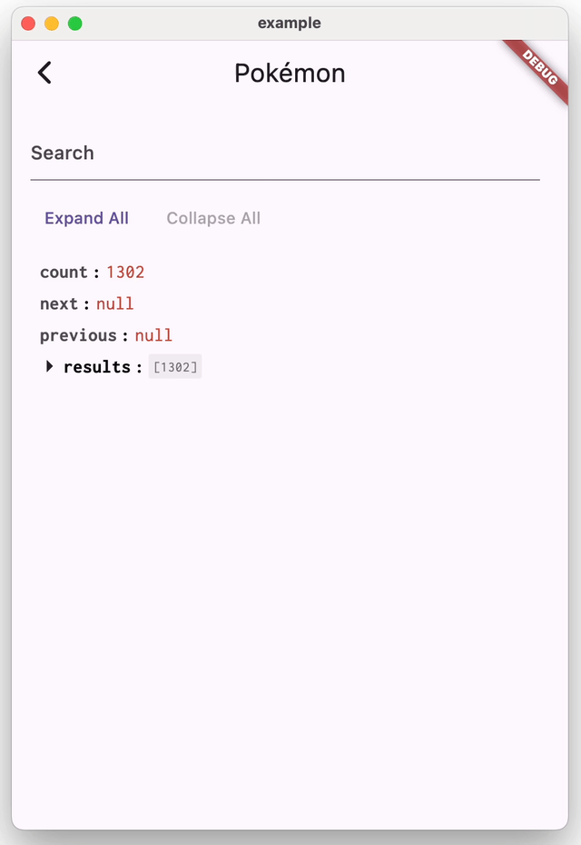Click the [1302] array size badge
This screenshot has width=581, height=845.
(x=175, y=367)
